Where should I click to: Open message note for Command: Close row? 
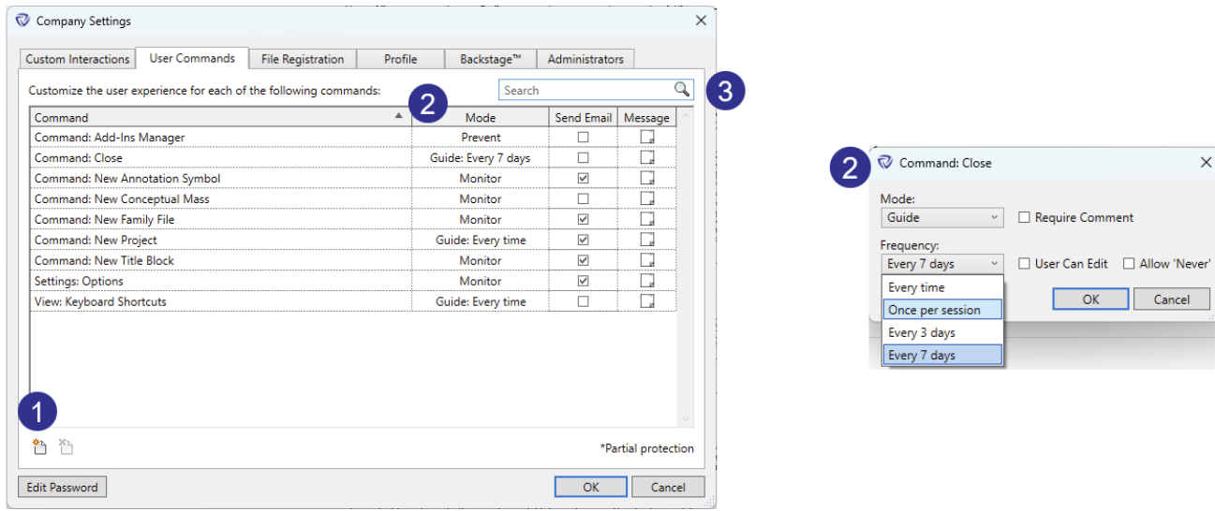[646, 158]
